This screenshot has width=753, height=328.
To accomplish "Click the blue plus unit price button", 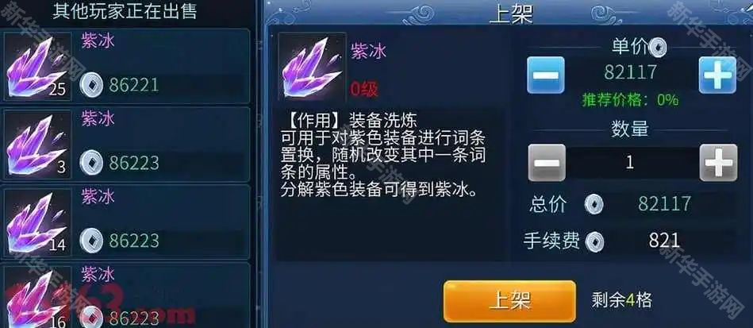I will 717,75.
